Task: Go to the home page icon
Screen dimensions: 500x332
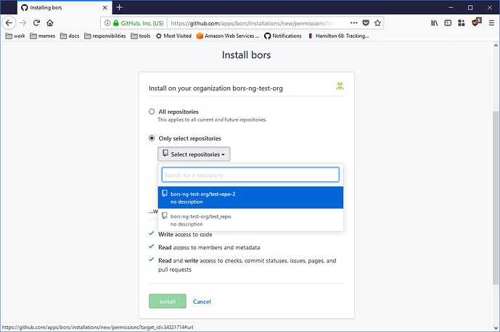Action: (x=50, y=23)
